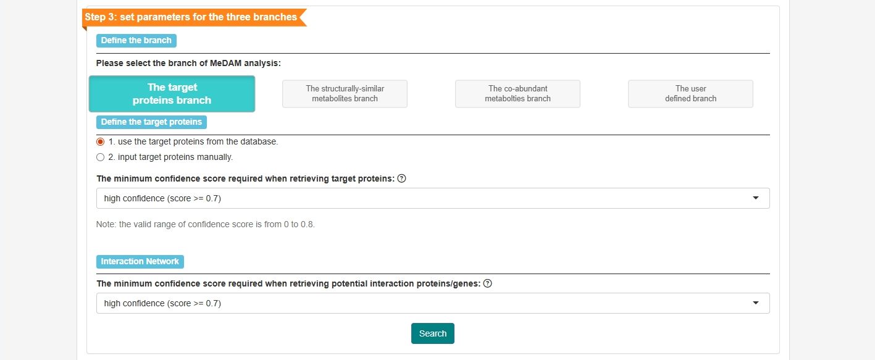Click arrow of interaction network confidence dropdown
Viewport: 875px width, 360px height.
click(756, 303)
